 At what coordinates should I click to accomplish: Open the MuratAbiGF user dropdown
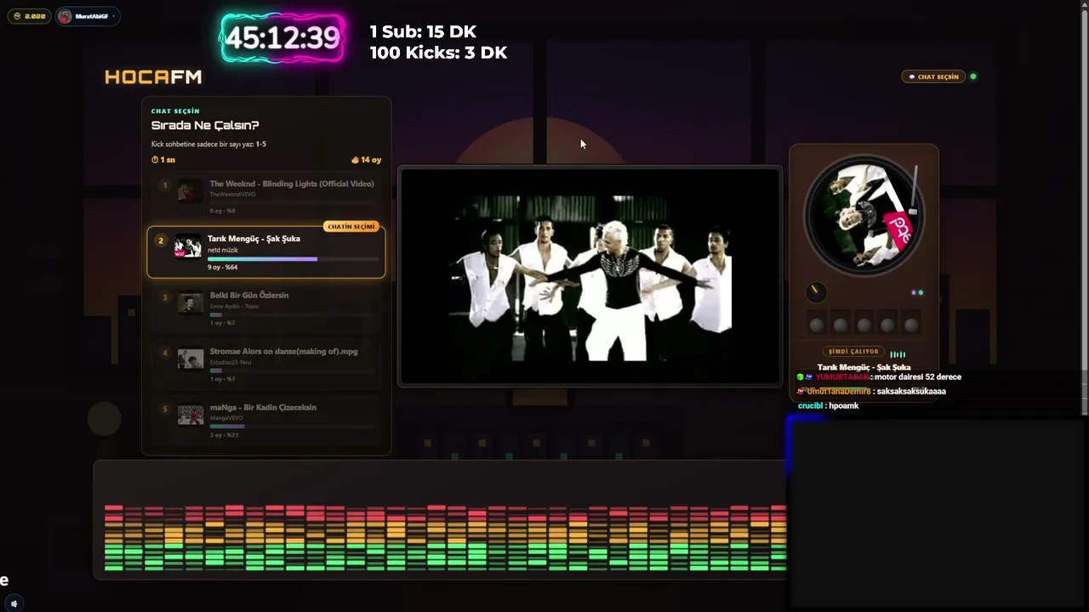(88, 16)
